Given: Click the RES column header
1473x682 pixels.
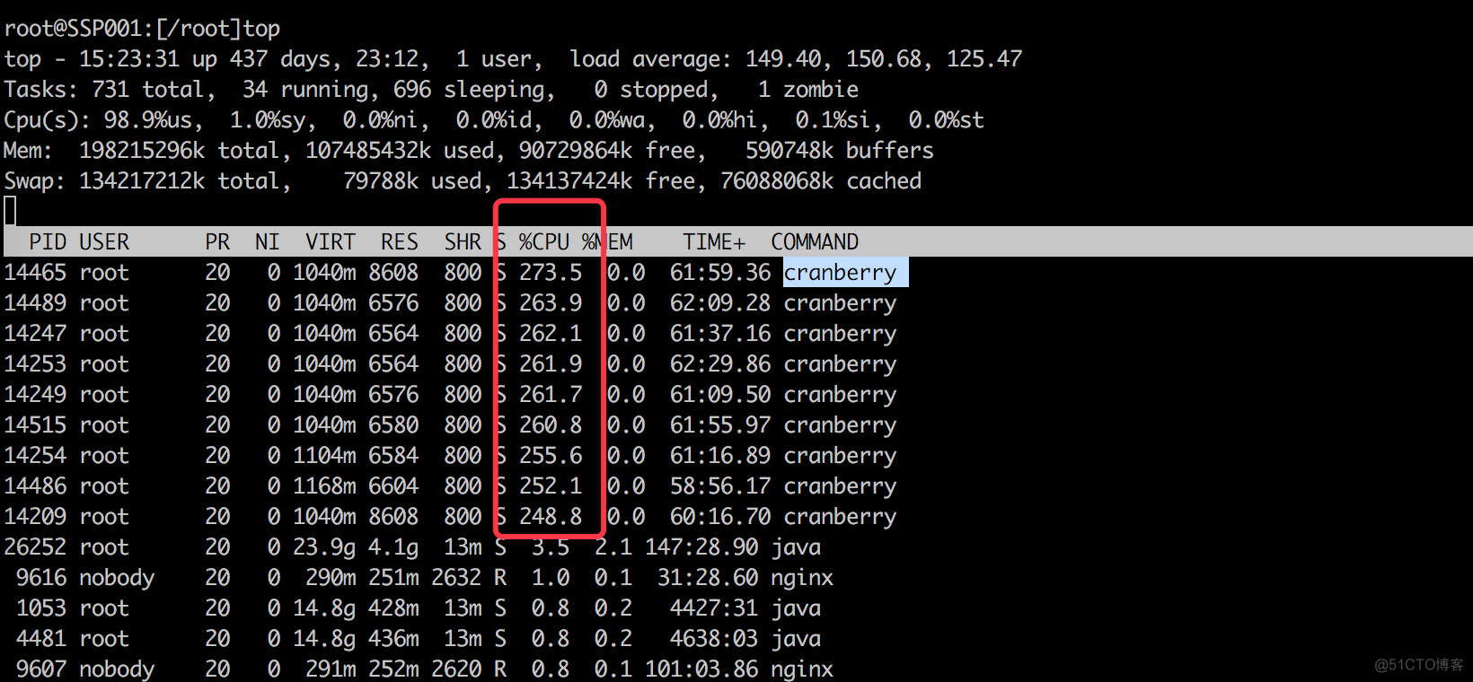Looking at the screenshot, I should tap(400, 242).
